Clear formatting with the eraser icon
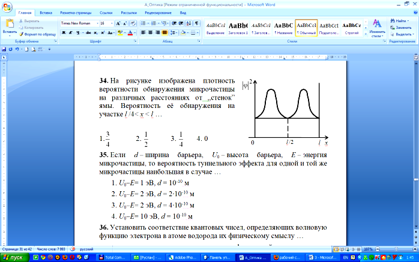This screenshot has height=262, width=419. [x=133, y=23]
